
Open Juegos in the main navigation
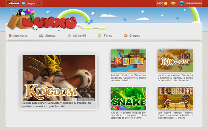50,36
